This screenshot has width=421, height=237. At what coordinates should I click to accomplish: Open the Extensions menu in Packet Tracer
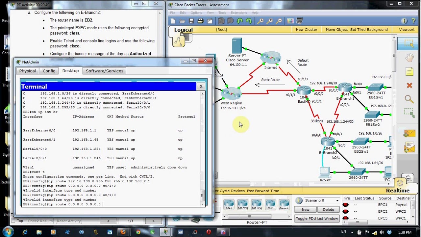239,13
